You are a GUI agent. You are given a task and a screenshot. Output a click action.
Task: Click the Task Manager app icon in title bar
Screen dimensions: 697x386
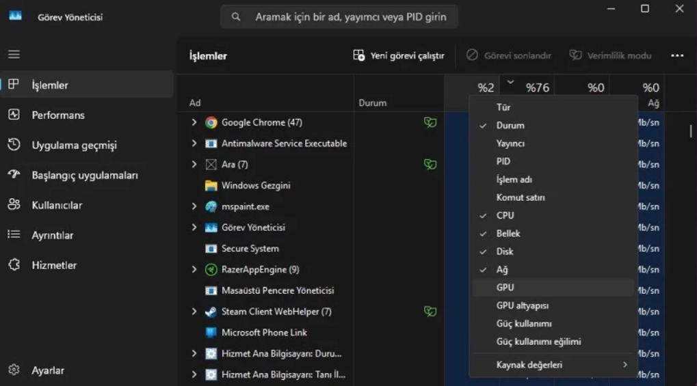[15, 16]
